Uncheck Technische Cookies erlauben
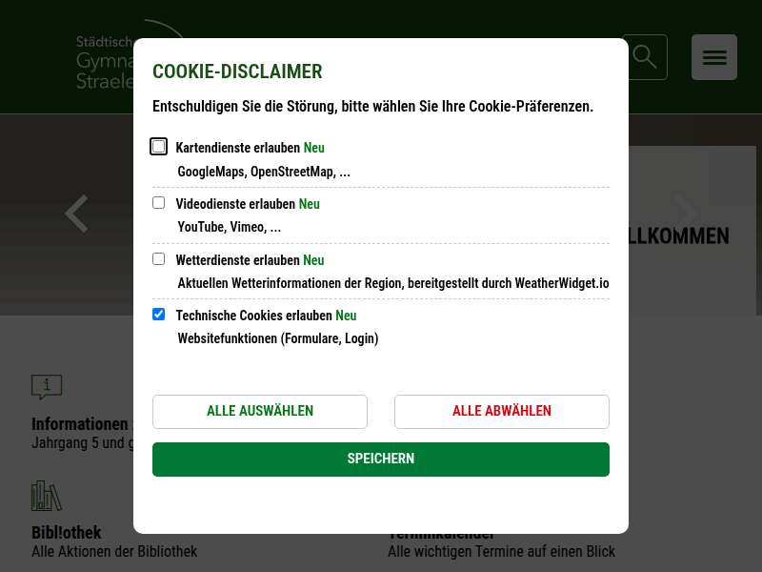The height and width of the screenshot is (572, 762). click(x=159, y=314)
